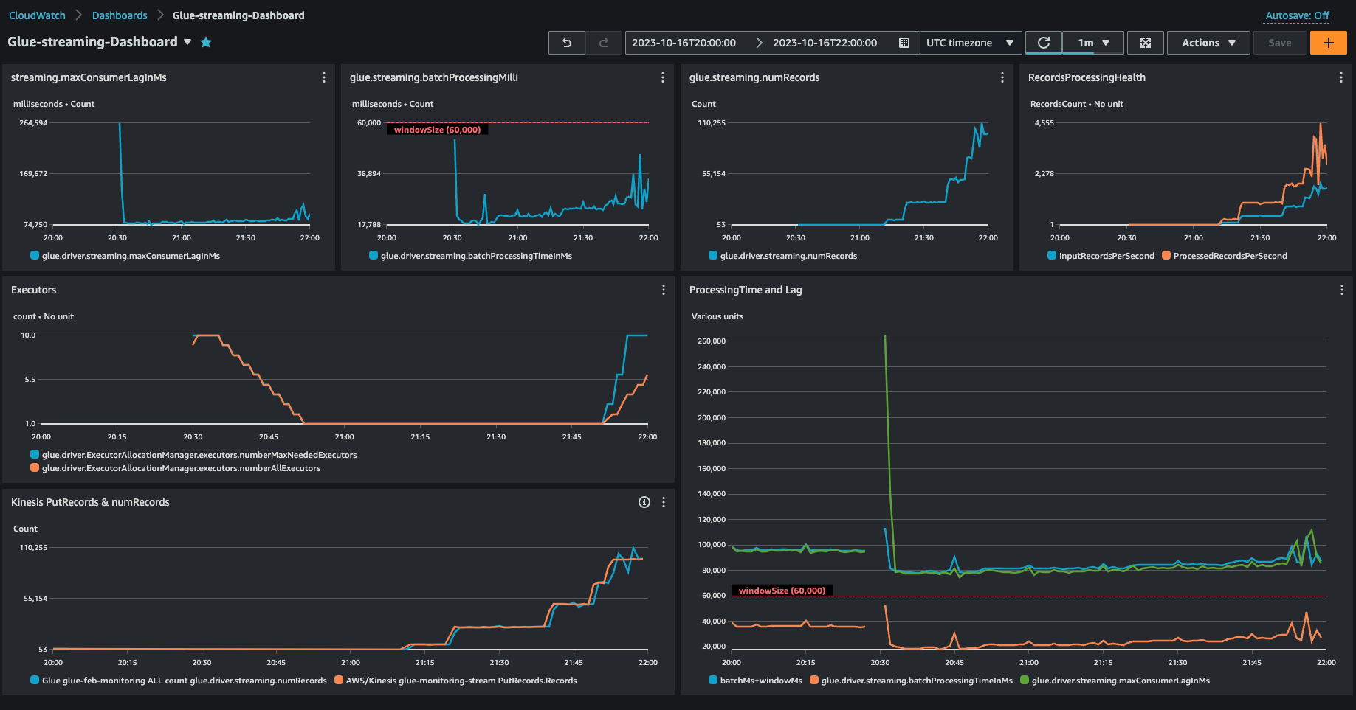Toggle Autosave off link

(1297, 15)
